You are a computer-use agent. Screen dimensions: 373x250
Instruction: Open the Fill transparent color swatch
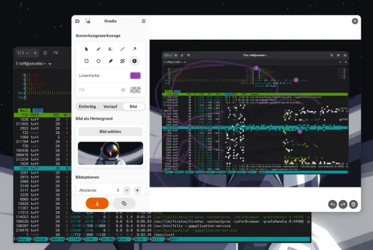pos(135,90)
